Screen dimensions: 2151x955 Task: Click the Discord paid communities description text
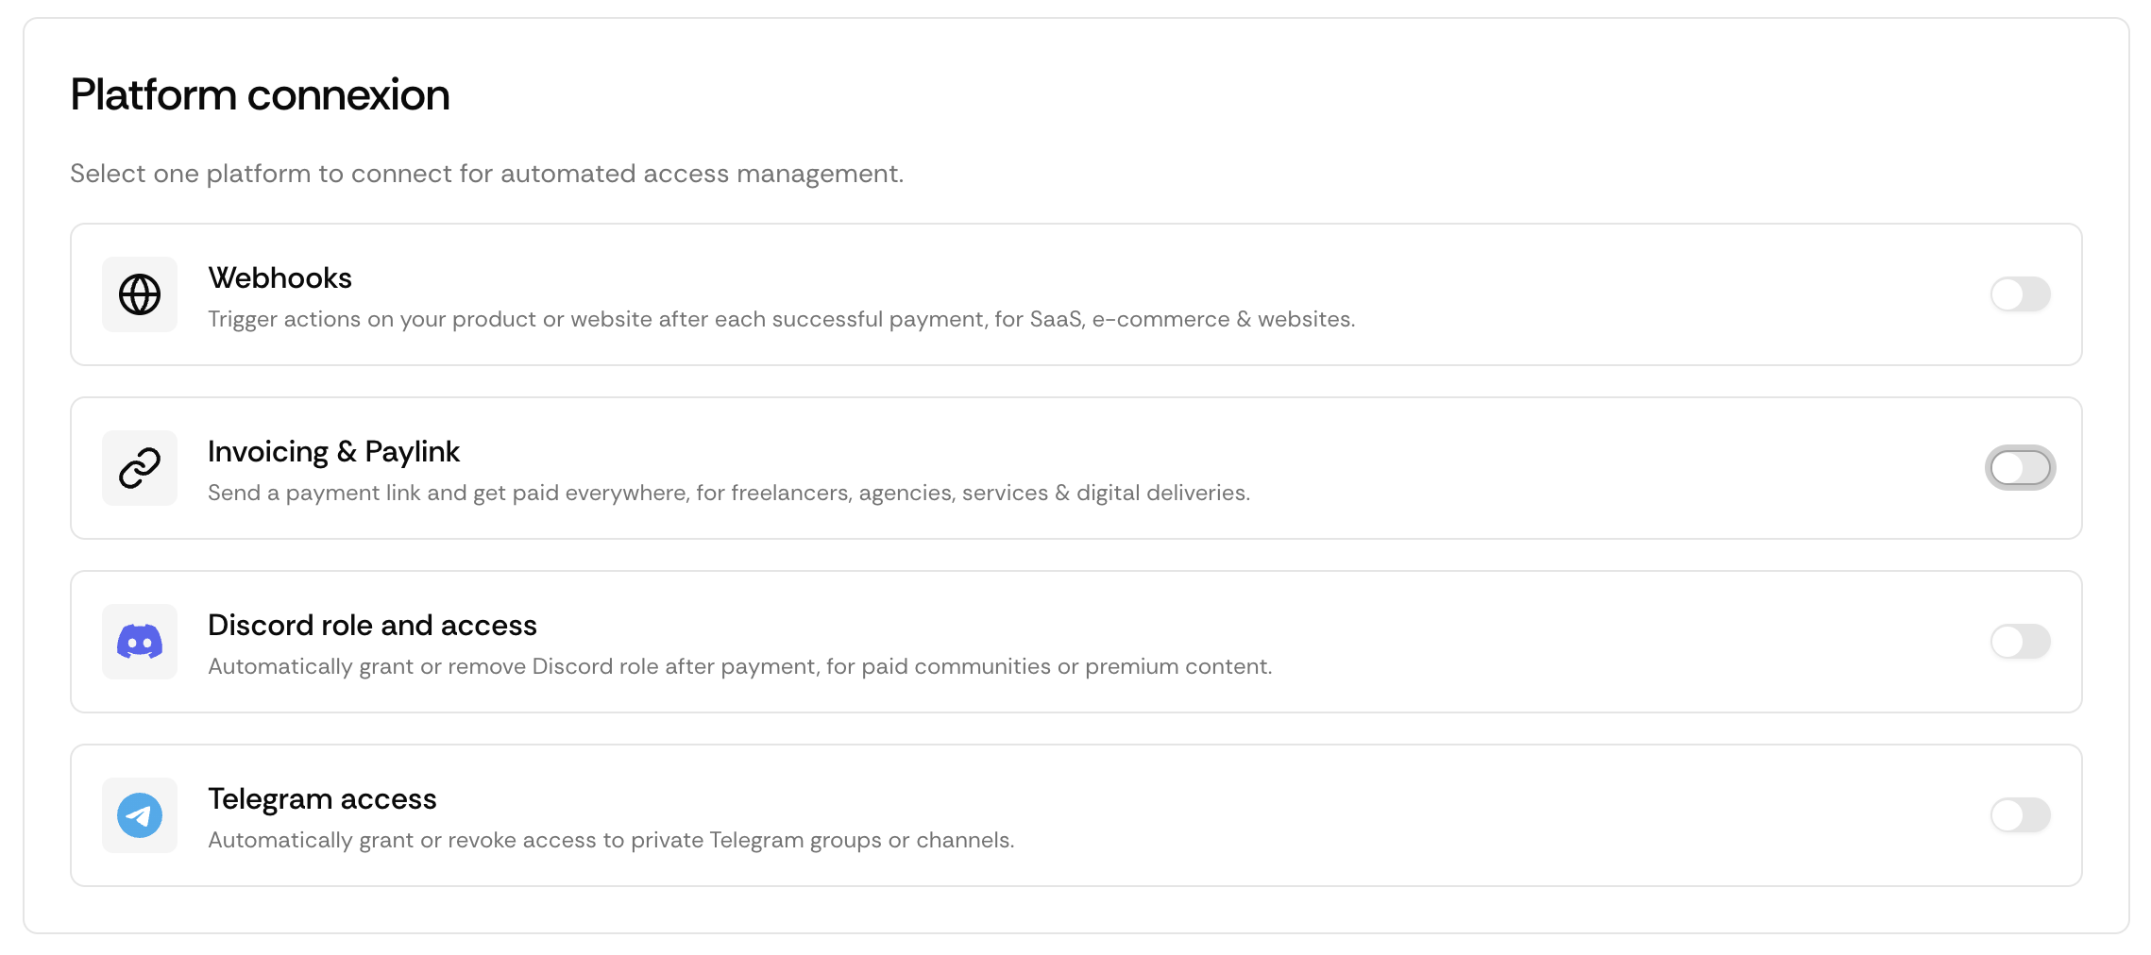pyautogui.click(x=739, y=667)
